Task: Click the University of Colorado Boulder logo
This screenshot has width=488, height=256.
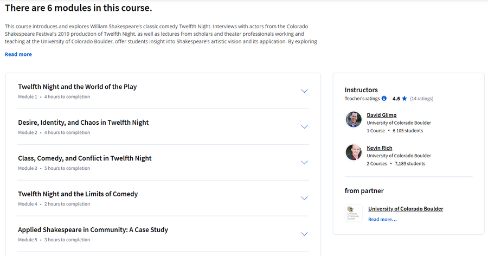Action: click(x=354, y=213)
